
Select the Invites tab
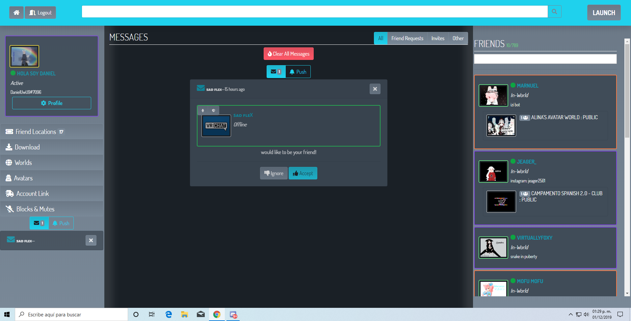point(438,38)
